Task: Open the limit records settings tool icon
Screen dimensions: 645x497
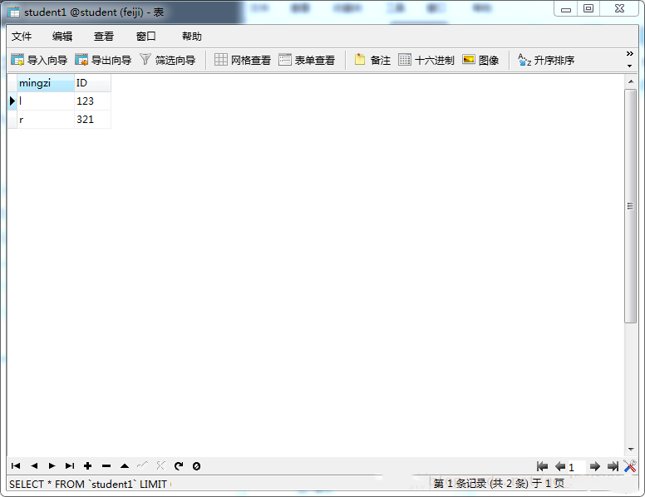Action: pyautogui.click(x=630, y=466)
